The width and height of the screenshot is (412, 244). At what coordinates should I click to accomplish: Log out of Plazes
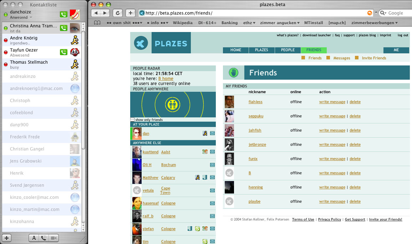pyautogui.click(x=403, y=35)
